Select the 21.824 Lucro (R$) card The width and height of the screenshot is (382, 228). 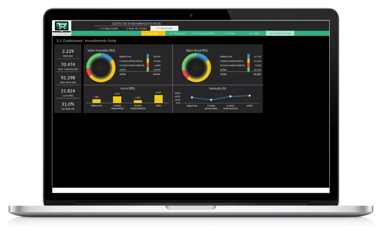68,92
